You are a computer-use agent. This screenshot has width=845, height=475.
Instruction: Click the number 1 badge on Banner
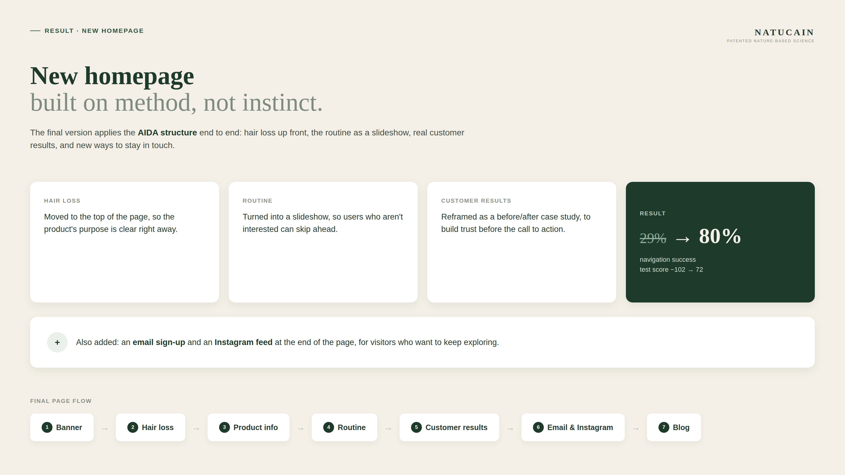pyautogui.click(x=47, y=427)
